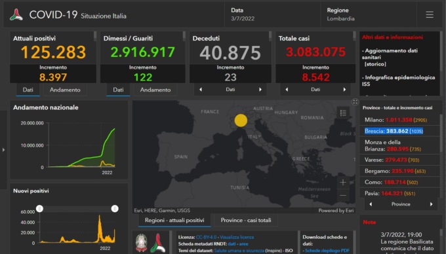Select the Milano province row
The width and height of the screenshot is (446, 254).
coord(399,120)
